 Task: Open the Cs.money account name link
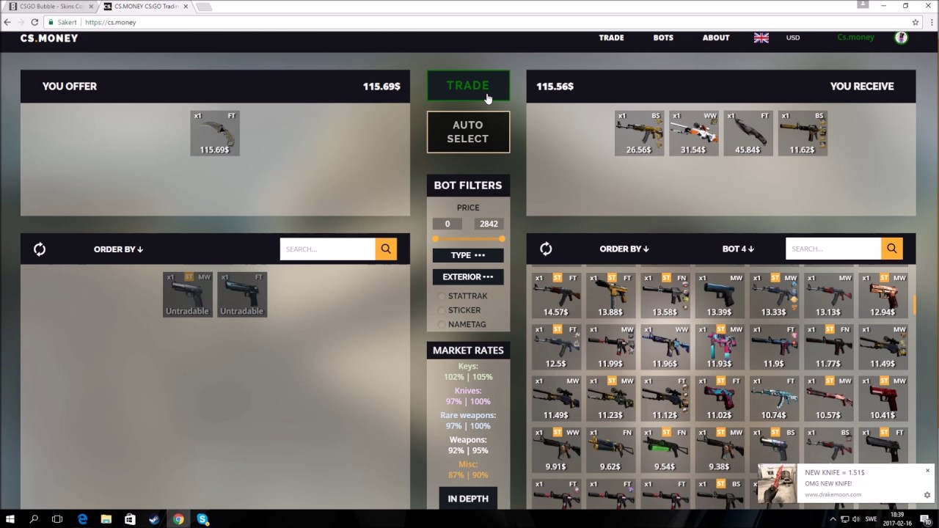[855, 37]
